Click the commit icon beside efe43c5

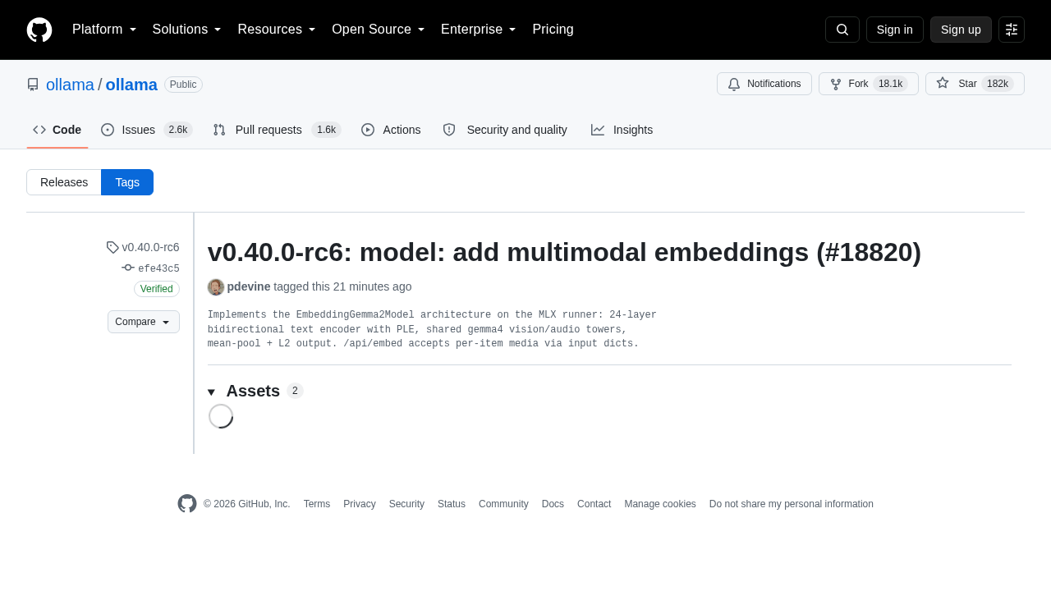point(128,268)
